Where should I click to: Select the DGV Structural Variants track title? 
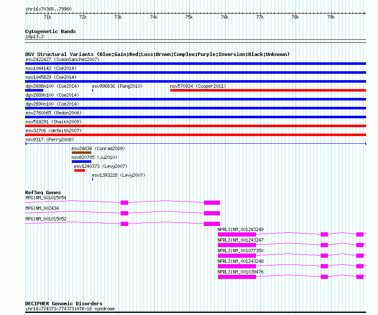coord(157,54)
